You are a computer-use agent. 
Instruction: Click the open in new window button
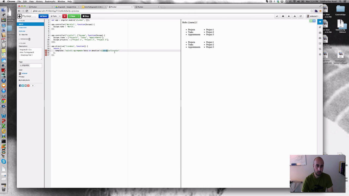pyautogui.click(x=300, y=16)
